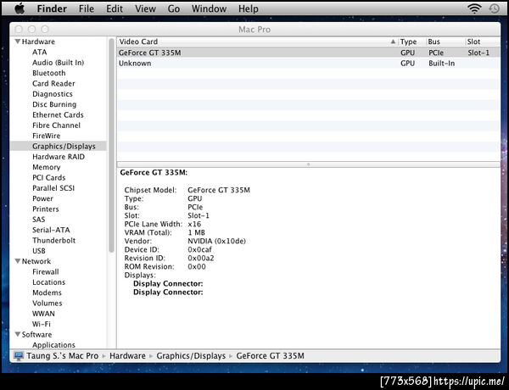Select Diagnostics in the sidebar
Screen dimensions: 509x390
coord(53,94)
